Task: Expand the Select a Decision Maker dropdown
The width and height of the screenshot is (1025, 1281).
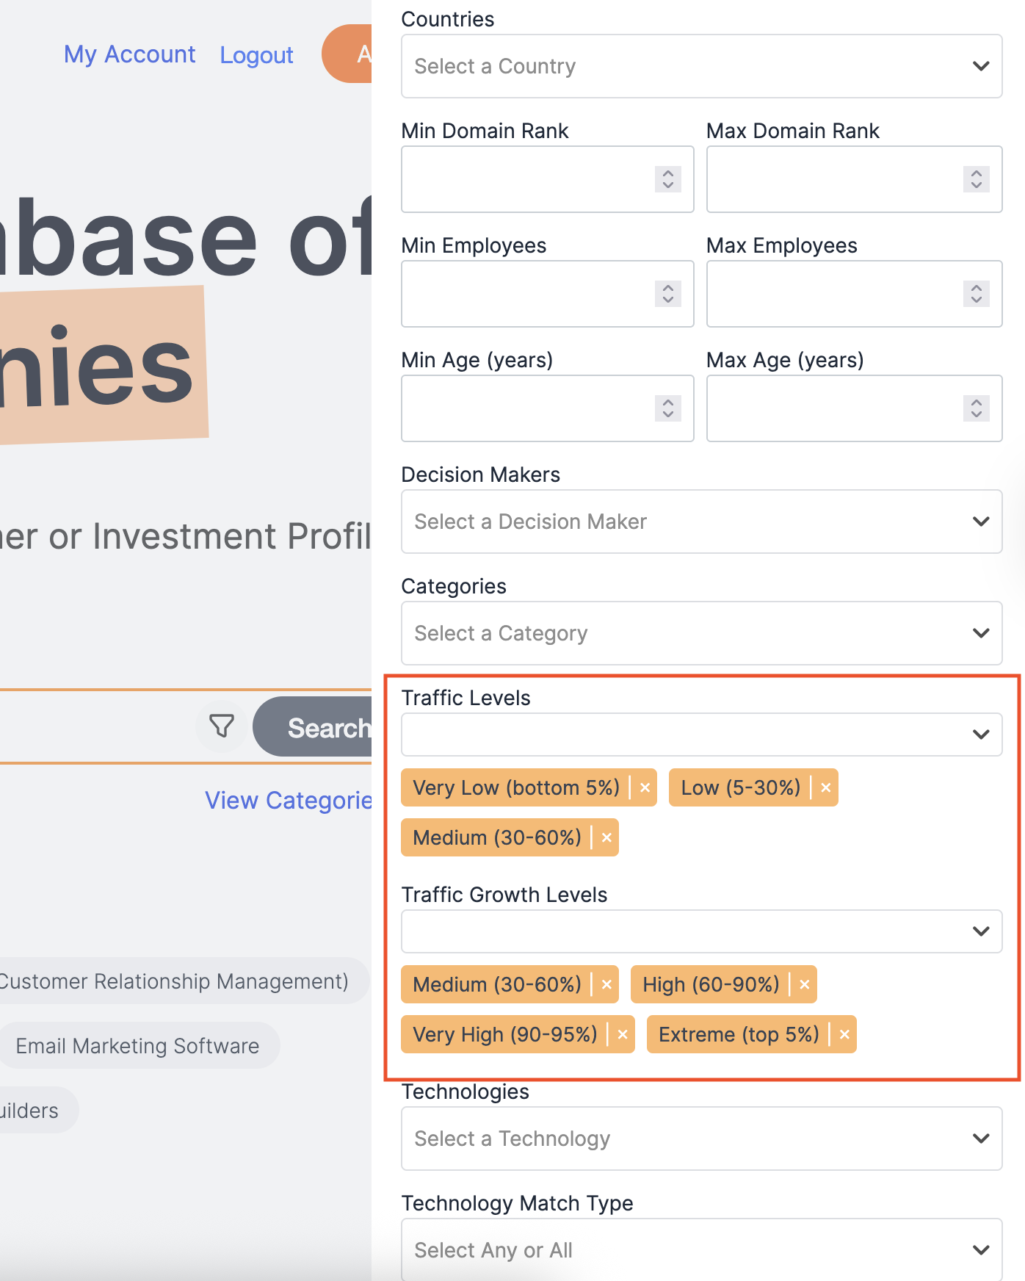Action: [702, 522]
